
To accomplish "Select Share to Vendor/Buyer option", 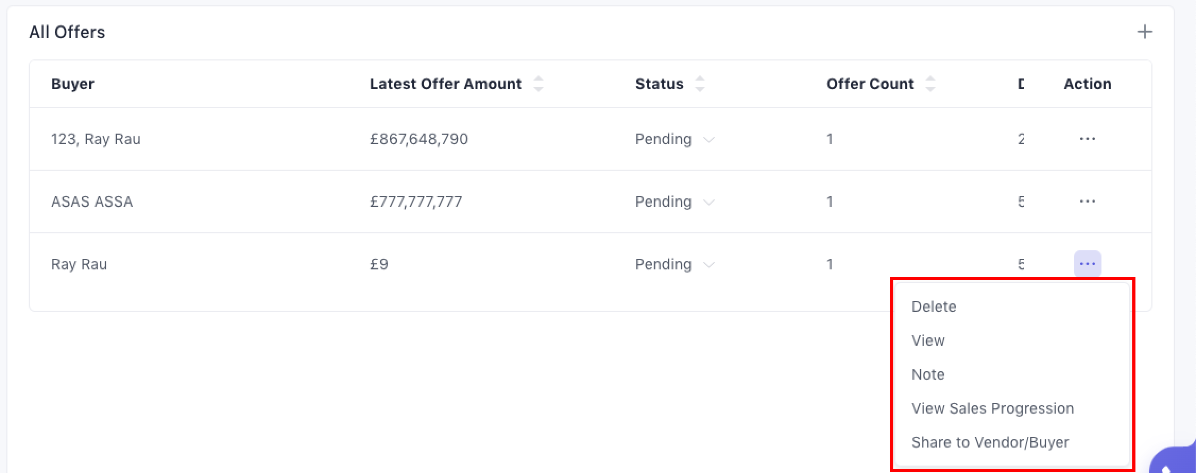I will pyautogui.click(x=990, y=442).
